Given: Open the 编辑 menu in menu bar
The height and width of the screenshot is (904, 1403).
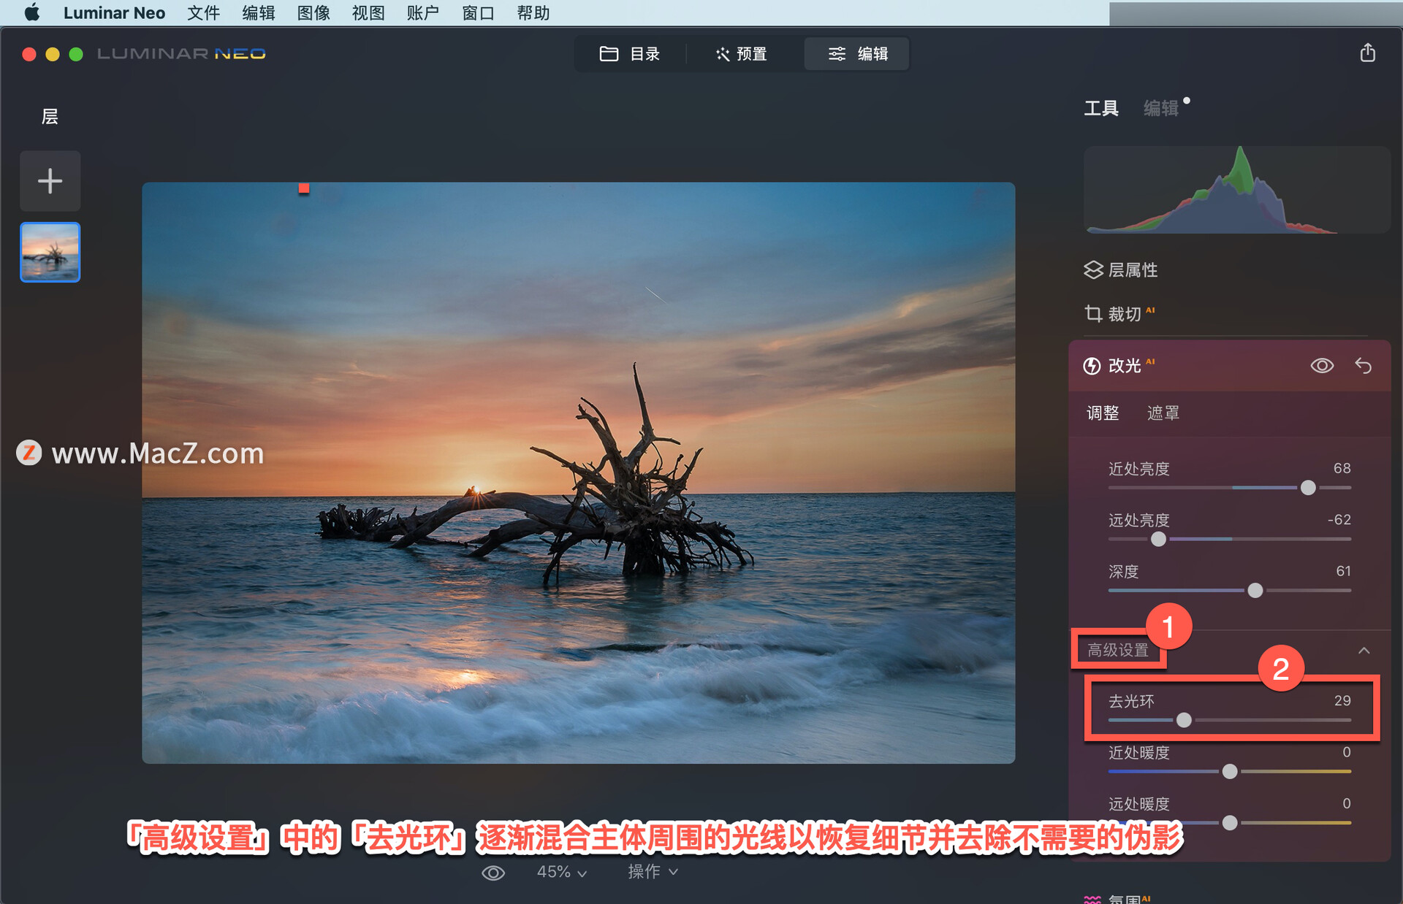Looking at the screenshot, I should click(x=259, y=12).
